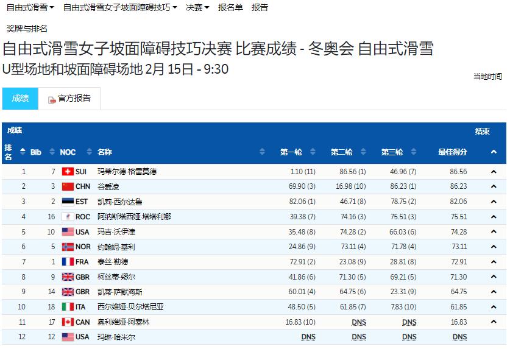Click the 82.06 (1) first run score
510x349 pixels.
(x=302, y=202)
